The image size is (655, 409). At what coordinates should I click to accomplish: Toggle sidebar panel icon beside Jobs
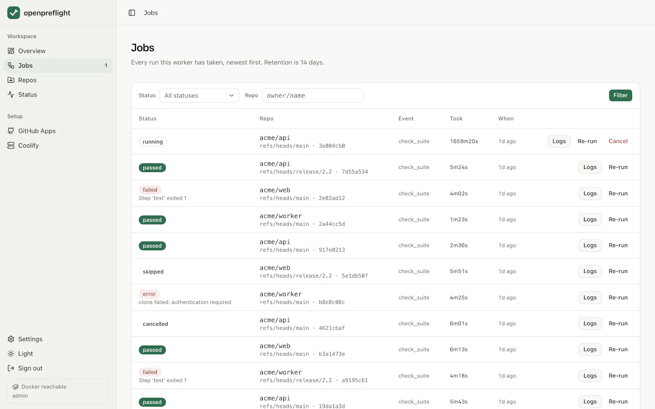132,13
